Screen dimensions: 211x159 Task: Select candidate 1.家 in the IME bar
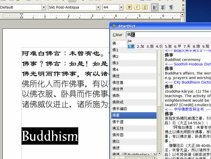point(131,46)
